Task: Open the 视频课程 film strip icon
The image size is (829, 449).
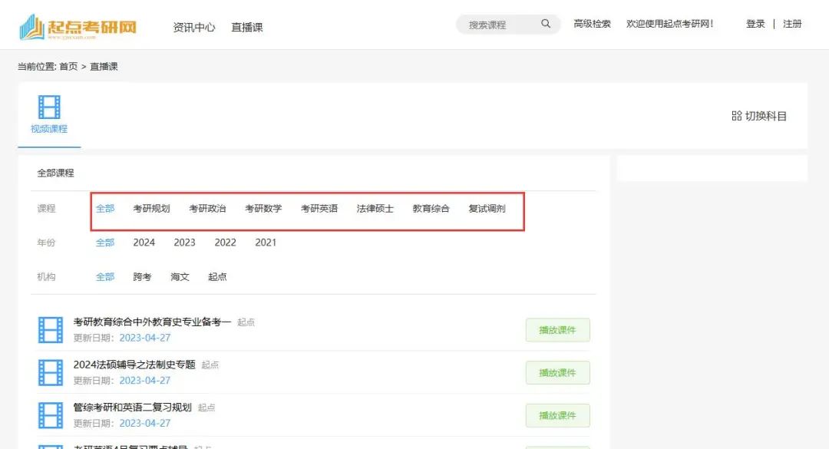Action: click(x=49, y=107)
